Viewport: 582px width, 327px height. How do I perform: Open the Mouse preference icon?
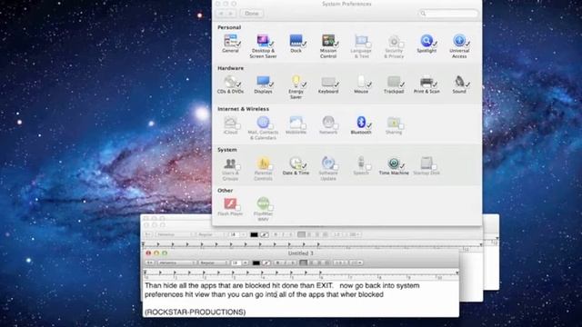click(x=361, y=81)
